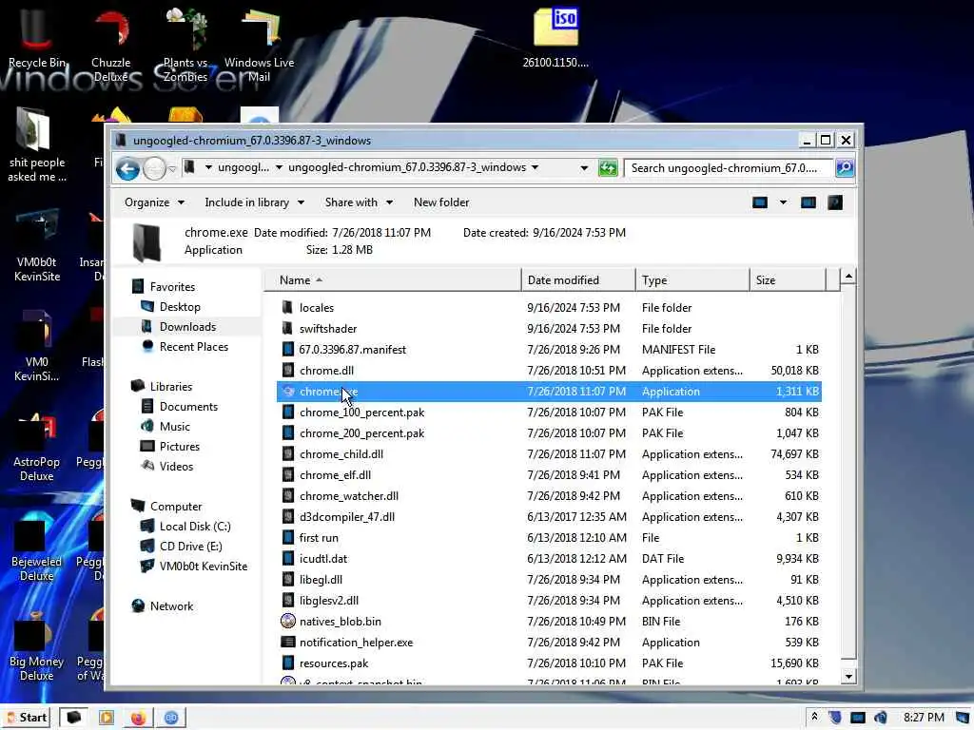Select Downloads in the navigation pane

point(187,327)
